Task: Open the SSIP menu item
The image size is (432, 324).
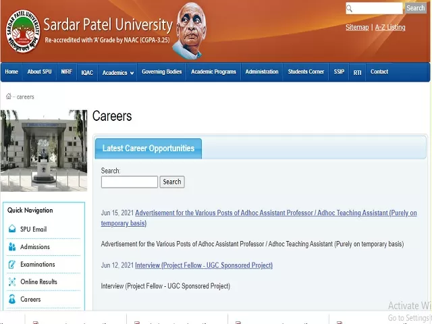Action: 339,72
